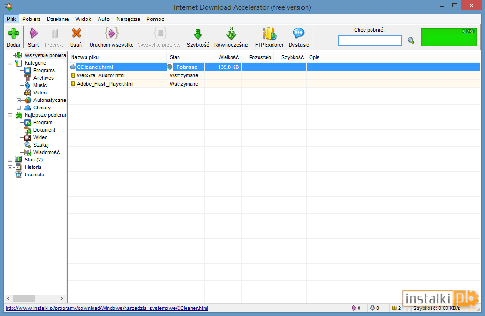Click the Opis column header

click(314, 57)
